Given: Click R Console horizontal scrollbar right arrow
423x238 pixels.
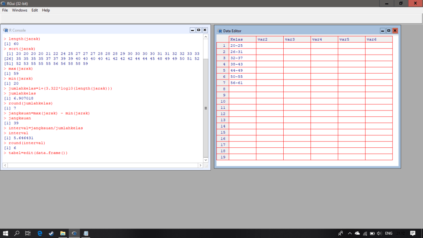Looking at the screenshot, I should pyautogui.click(x=201, y=166).
